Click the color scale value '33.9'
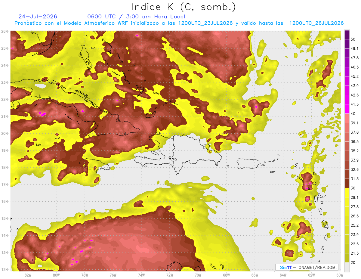361x279 pixels. [x=354, y=160]
